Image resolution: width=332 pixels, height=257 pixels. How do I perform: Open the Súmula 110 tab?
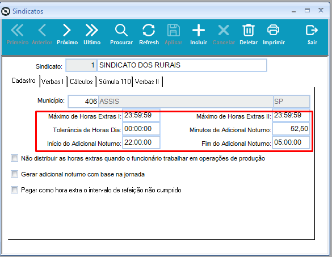pyautogui.click(x=115, y=82)
